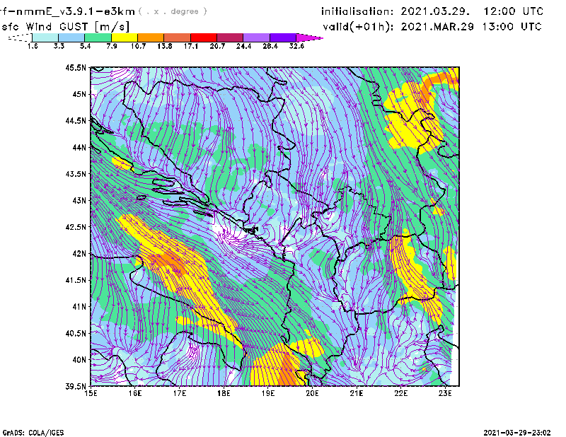Select the yellow 7.9–10.7 legend swatch
The image size is (566, 437).
pyautogui.click(x=125, y=37)
